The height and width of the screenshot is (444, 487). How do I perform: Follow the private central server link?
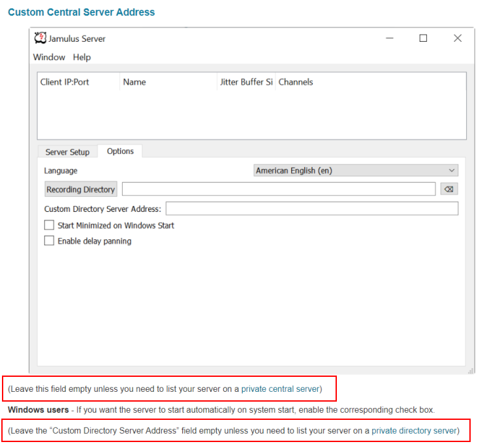click(280, 389)
